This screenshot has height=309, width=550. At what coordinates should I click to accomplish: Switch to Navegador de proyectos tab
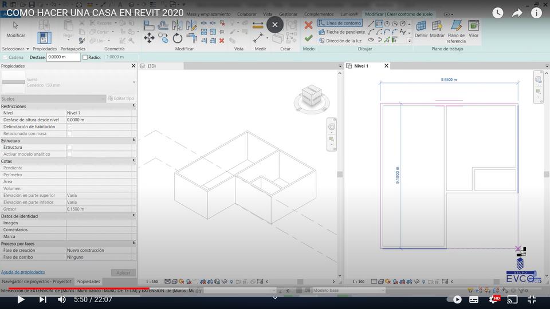(x=37, y=282)
